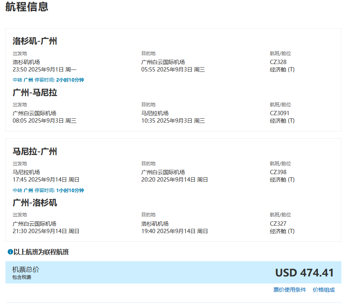Select the 马尼拉-广州 segment heading

tap(35, 151)
